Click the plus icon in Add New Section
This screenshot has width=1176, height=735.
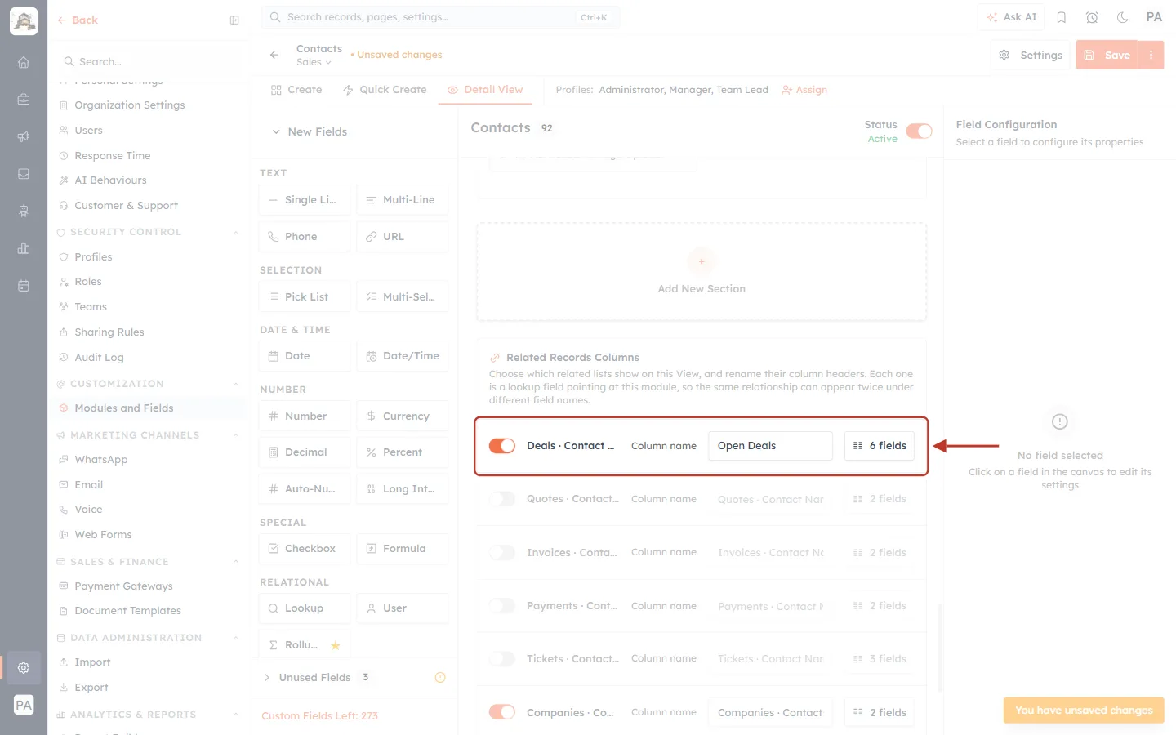click(x=702, y=261)
